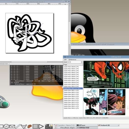Switch to MPlayer taskbar entry
Viewport: 129px width, 129px height.
coord(87,125)
